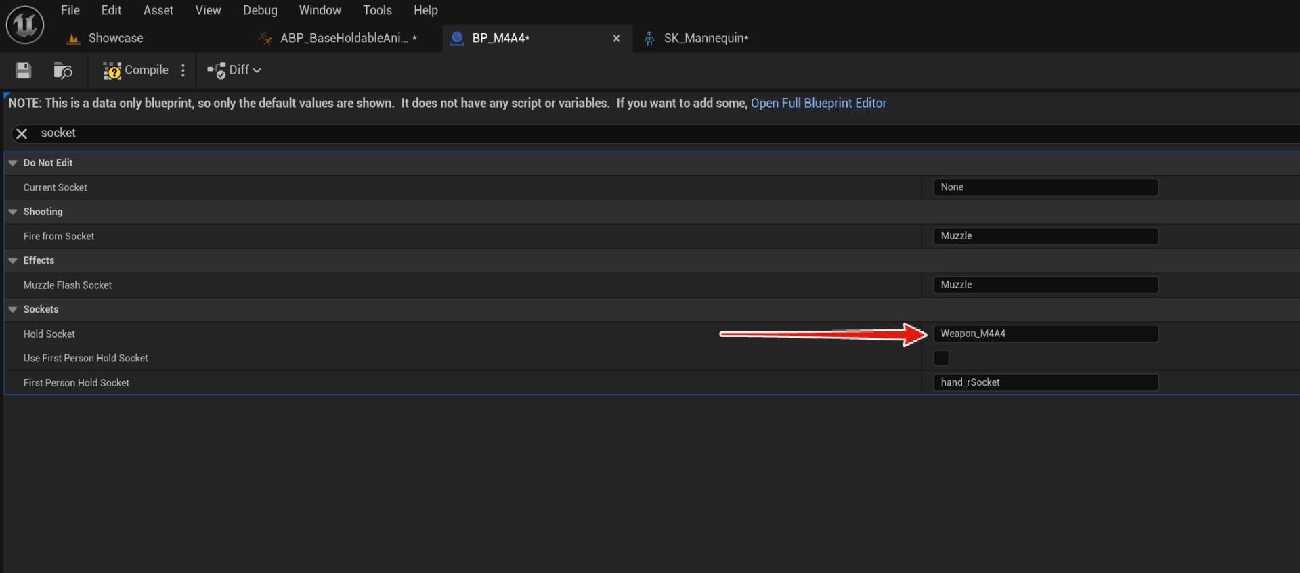
Task: Click the BP_M4A4 tab blueprint icon
Action: 457,39
